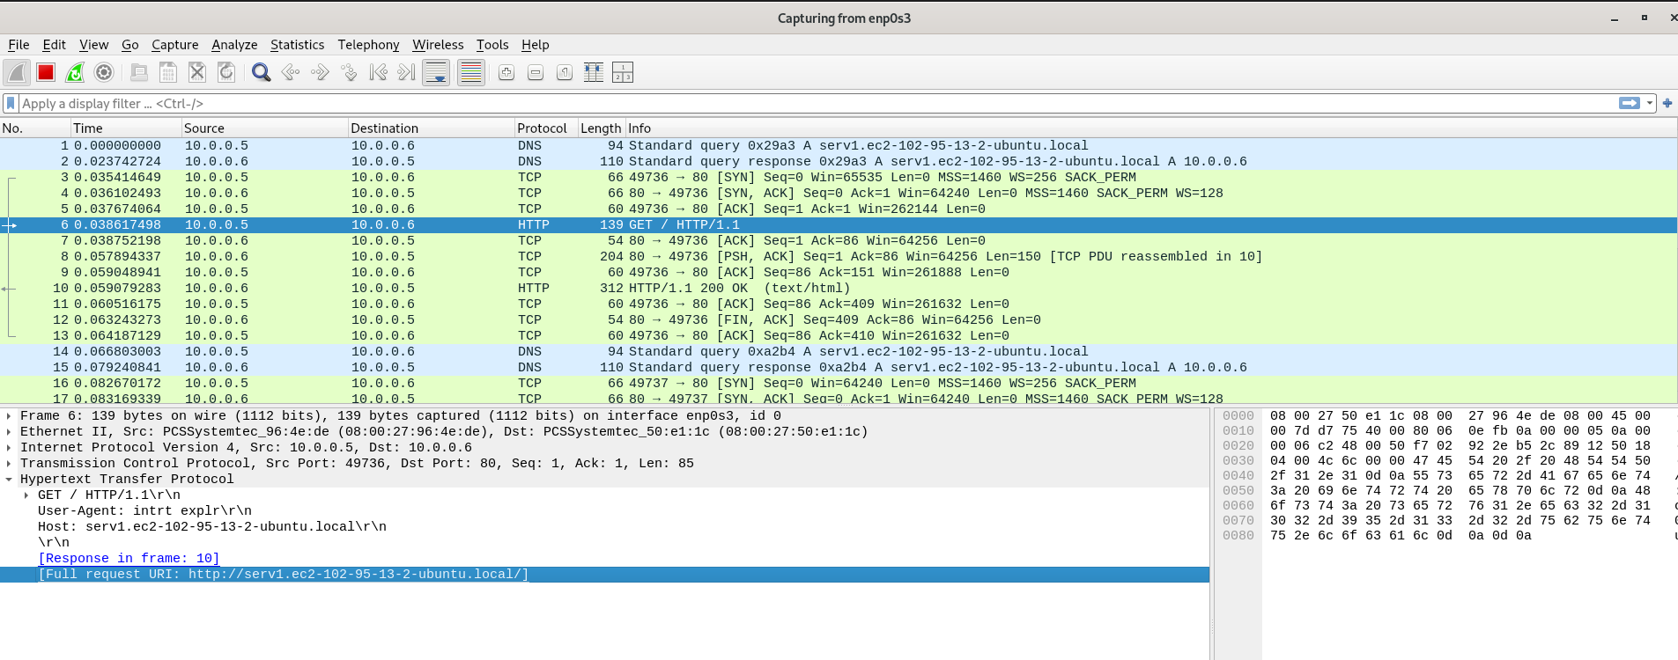Jump to the last packet
Screen dimensions: 1678x660
click(406, 72)
